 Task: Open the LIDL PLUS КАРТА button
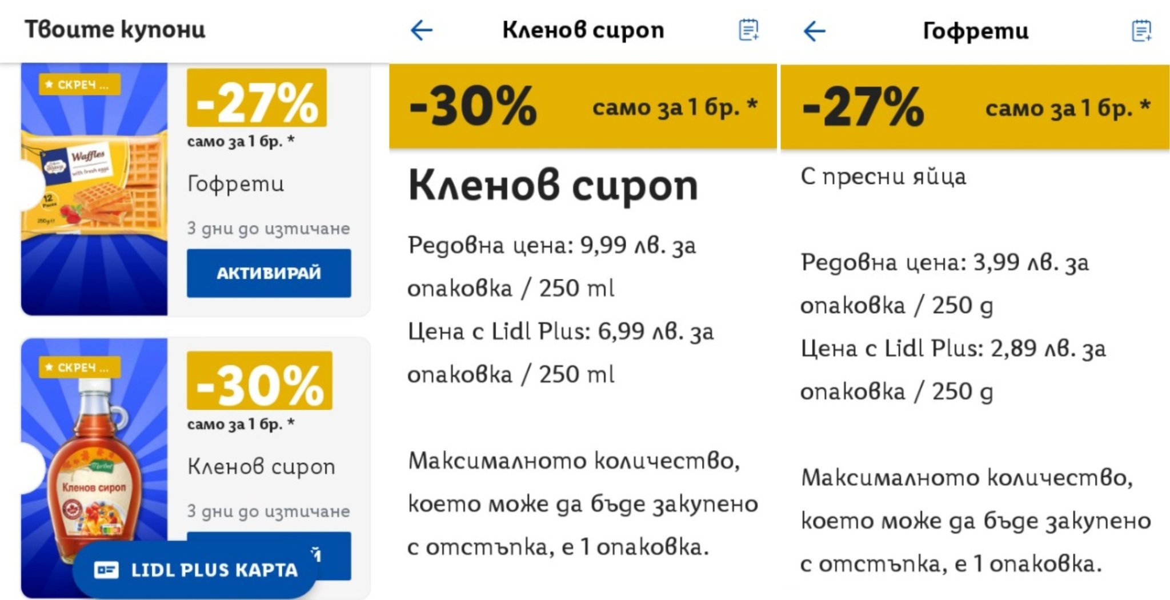[194, 570]
